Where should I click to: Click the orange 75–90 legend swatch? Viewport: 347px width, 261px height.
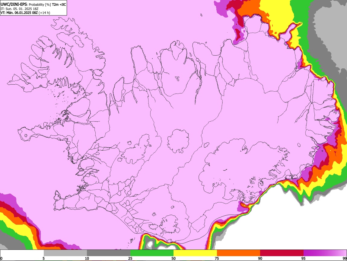click(239, 253)
